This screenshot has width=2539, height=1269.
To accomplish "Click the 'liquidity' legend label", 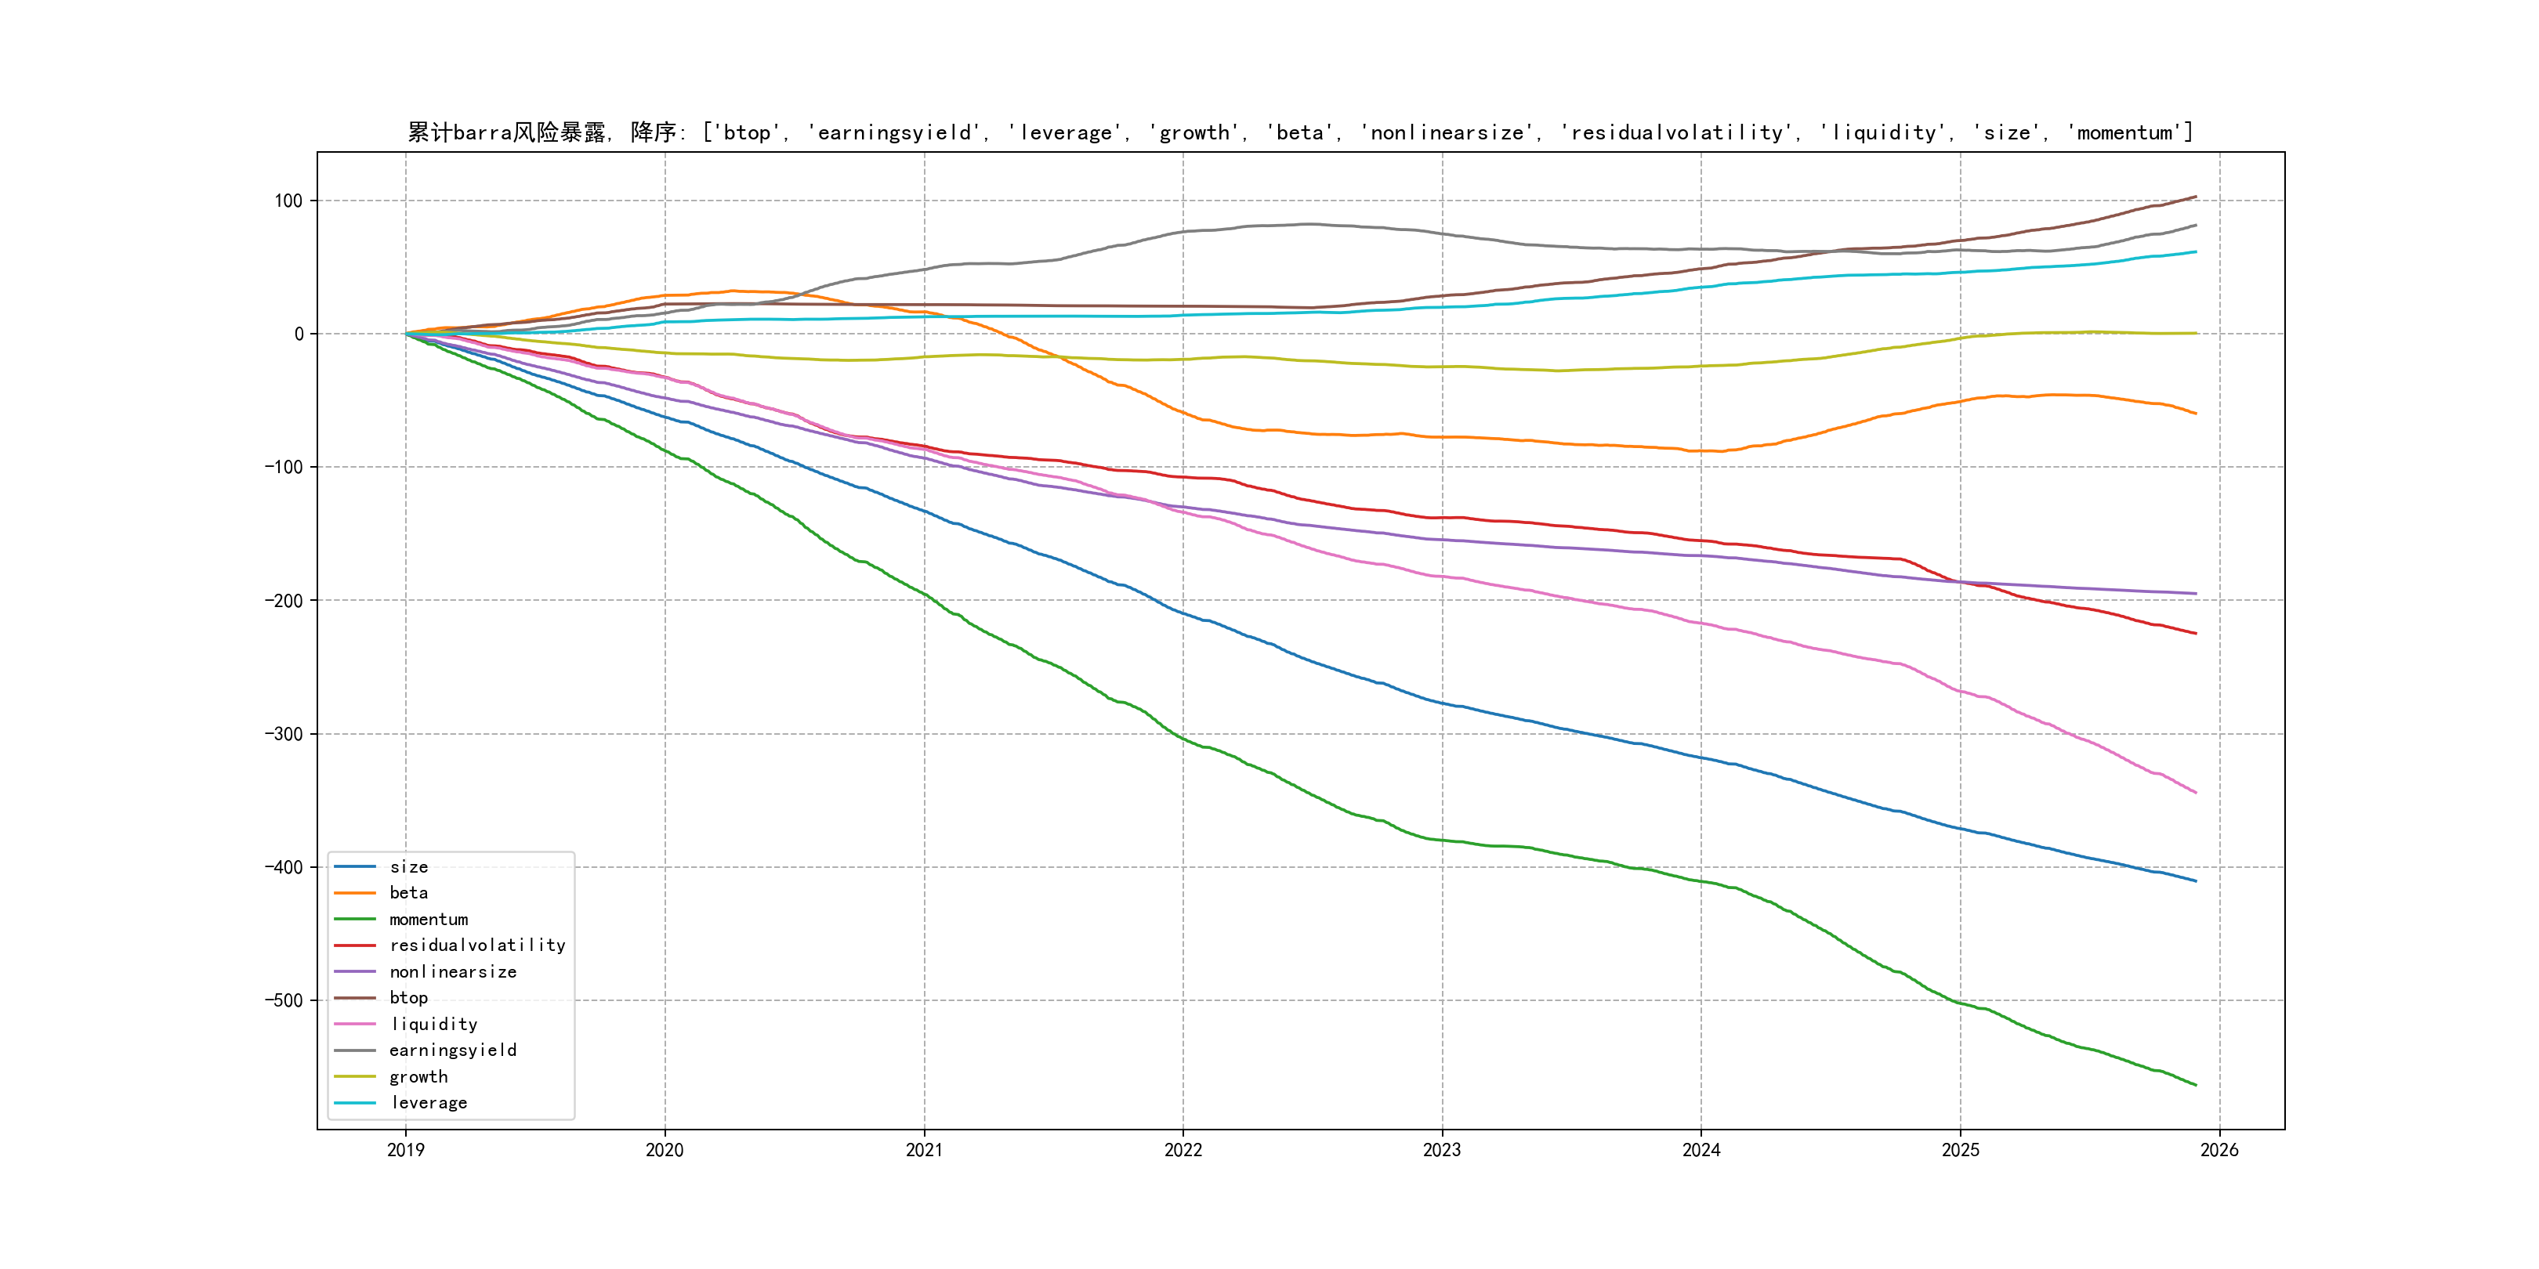I will coord(433,1025).
